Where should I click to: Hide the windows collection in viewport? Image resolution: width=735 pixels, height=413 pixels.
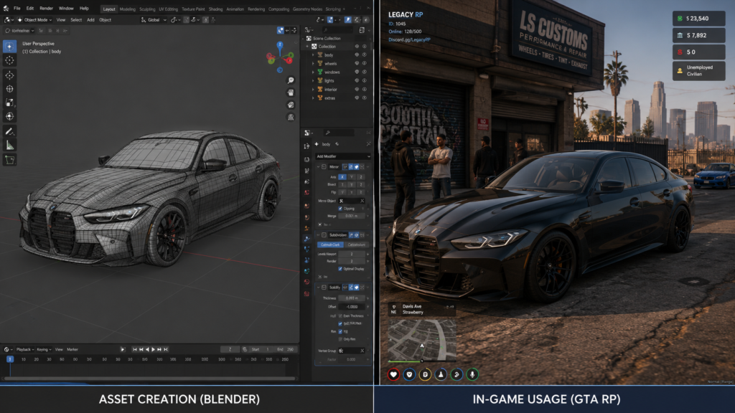(357, 72)
